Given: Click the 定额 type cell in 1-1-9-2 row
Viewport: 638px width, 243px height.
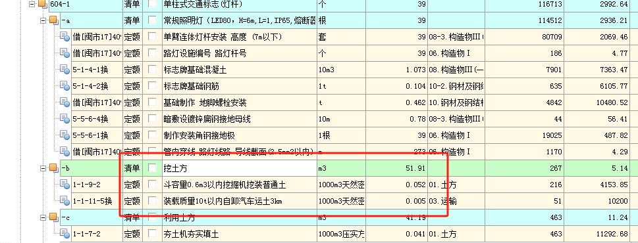Looking at the screenshot, I should pyautogui.click(x=132, y=185).
